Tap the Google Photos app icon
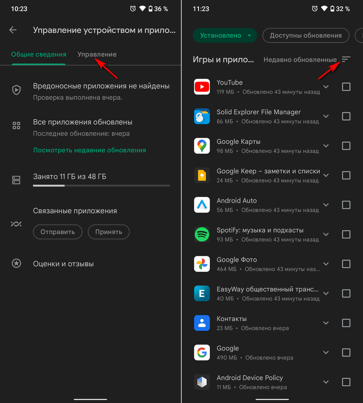Viewport: 363px width, 403px height. click(202, 264)
